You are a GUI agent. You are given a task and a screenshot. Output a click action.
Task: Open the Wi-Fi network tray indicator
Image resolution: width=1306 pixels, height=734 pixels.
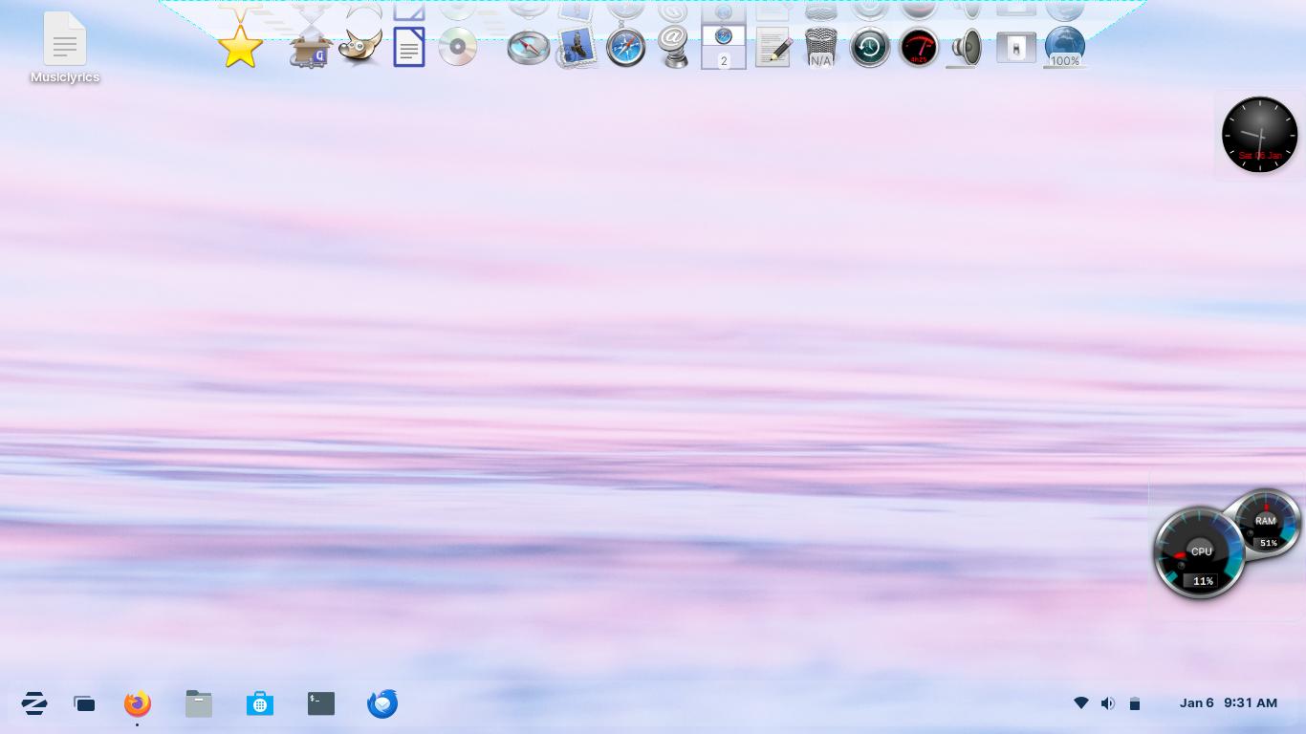point(1081,703)
